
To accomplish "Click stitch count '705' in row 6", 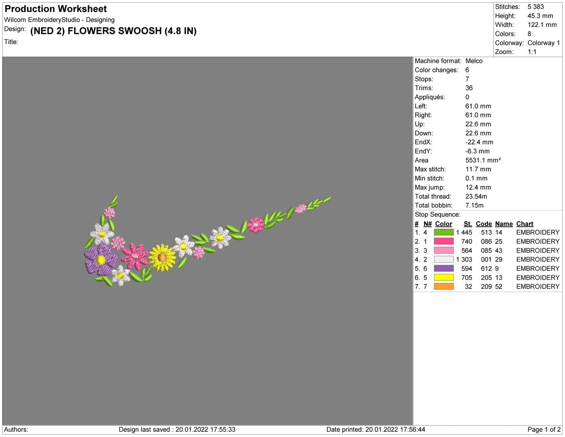I will [x=467, y=277].
